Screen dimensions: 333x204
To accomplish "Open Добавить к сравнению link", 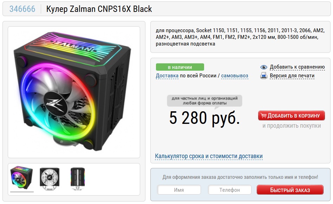I will [297, 67].
